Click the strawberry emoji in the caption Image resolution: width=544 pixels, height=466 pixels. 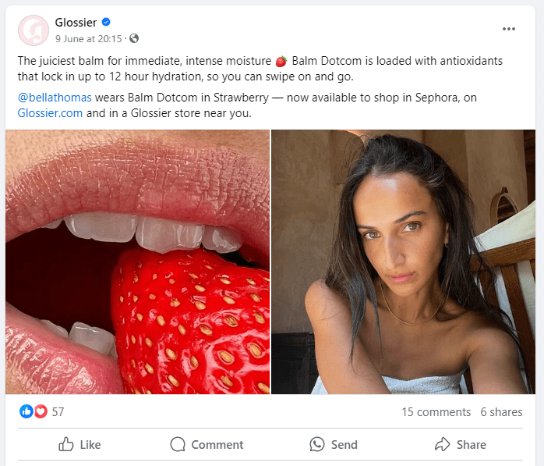click(281, 61)
